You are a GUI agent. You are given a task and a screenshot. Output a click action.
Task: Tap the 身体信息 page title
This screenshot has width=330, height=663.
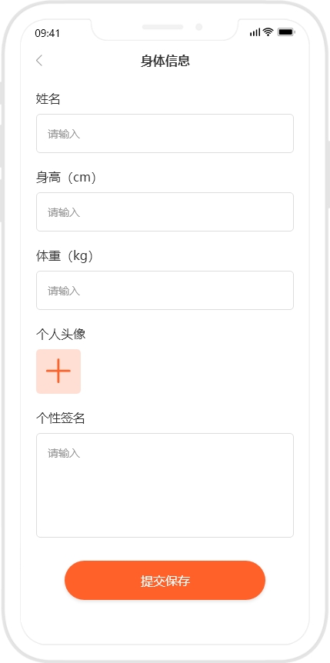[x=165, y=61]
